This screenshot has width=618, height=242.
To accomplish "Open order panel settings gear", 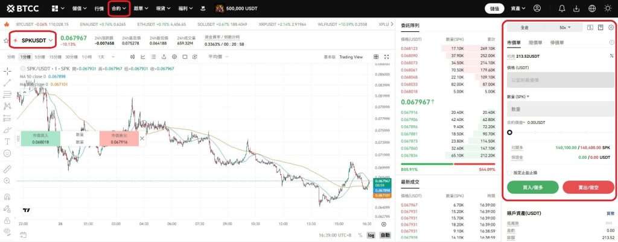I will coord(611,28).
